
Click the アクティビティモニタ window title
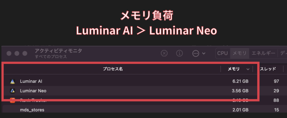click(x=58, y=51)
